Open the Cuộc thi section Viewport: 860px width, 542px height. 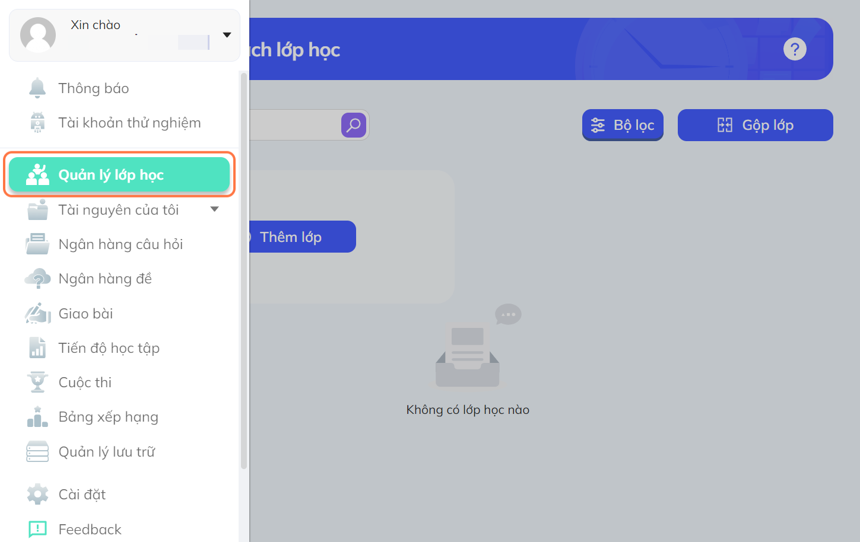click(85, 382)
